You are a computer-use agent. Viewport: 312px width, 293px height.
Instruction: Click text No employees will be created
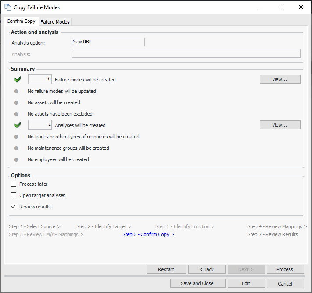tap(58, 159)
